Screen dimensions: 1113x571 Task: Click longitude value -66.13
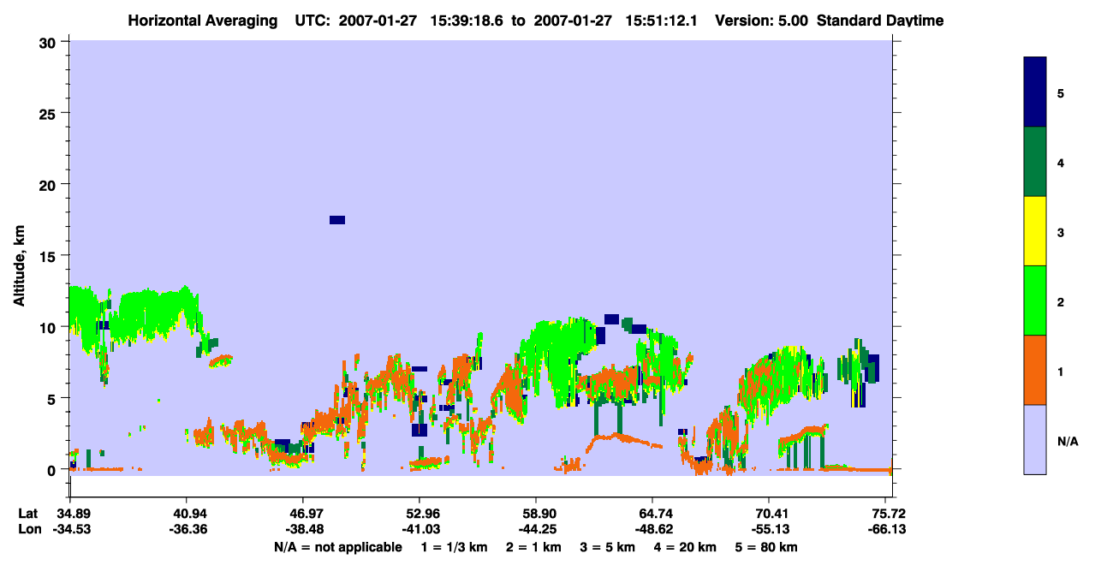(x=887, y=529)
